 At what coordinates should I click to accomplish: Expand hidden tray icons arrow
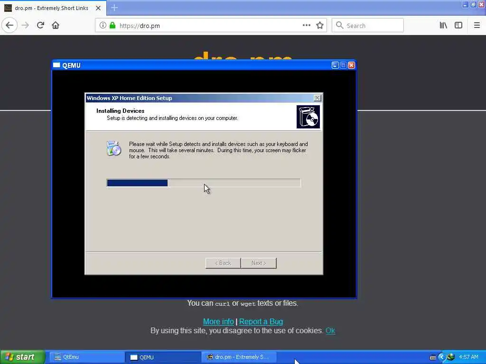[442, 357]
